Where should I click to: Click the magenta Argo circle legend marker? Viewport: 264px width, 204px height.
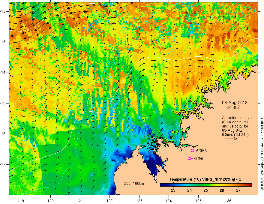192,150
